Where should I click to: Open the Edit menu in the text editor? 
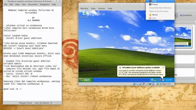[x=11, y=4]
